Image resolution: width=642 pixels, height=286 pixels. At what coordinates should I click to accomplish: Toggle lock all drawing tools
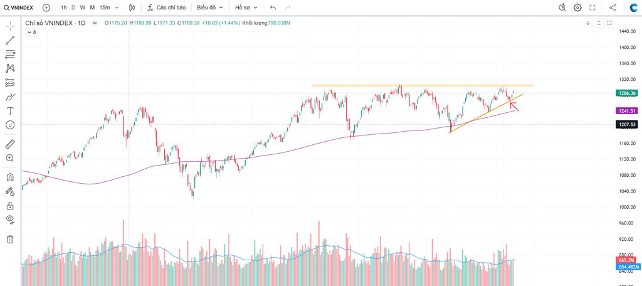pyautogui.click(x=10, y=206)
